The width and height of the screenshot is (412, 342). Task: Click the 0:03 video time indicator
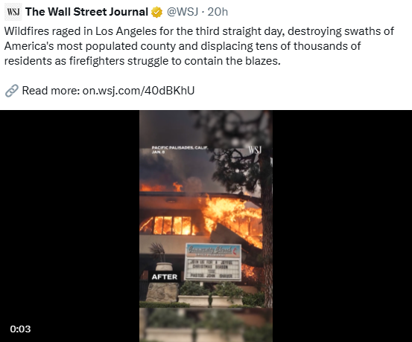click(x=20, y=329)
